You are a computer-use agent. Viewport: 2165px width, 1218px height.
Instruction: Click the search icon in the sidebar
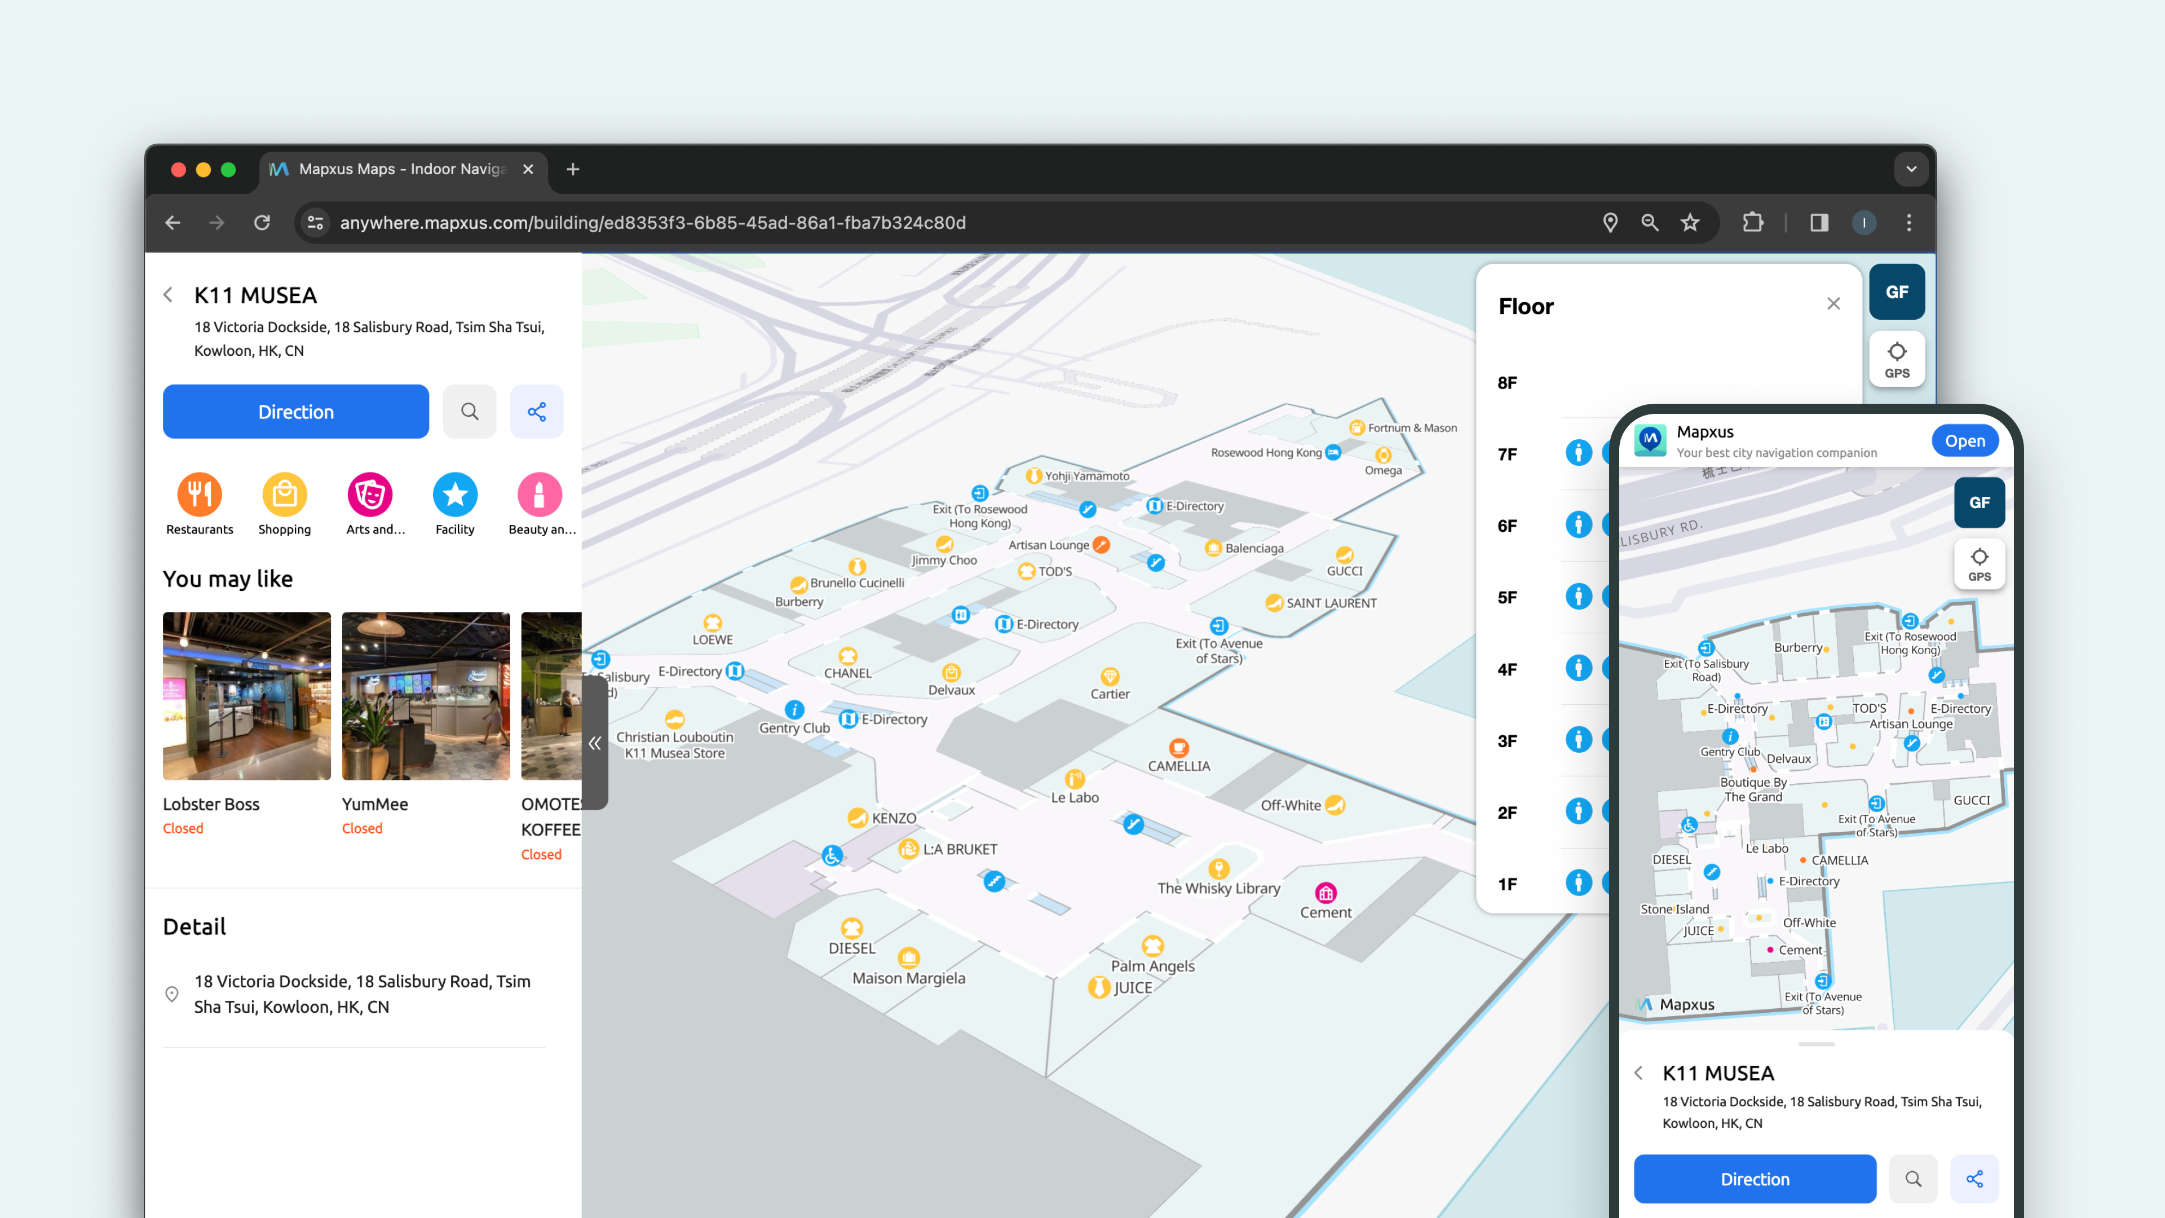pos(470,412)
